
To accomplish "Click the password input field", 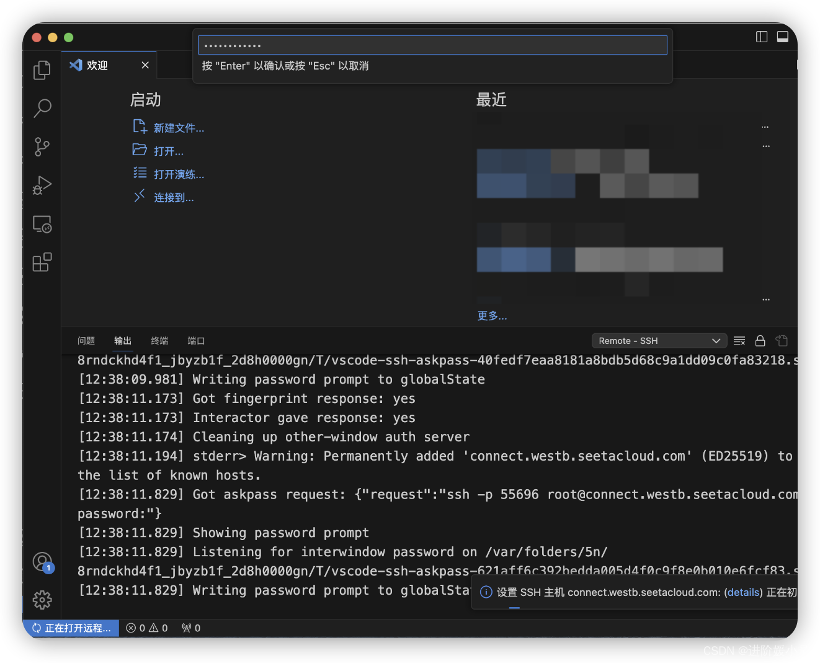I will (432, 45).
